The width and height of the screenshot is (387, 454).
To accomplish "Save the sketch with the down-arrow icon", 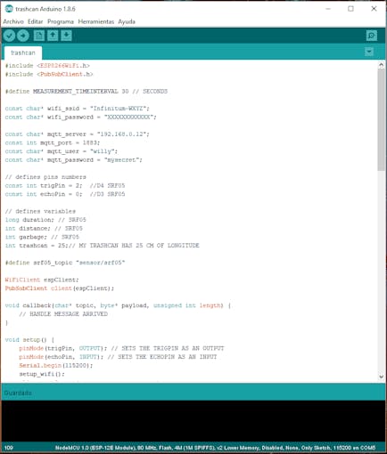I will pyautogui.click(x=66, y=36).
